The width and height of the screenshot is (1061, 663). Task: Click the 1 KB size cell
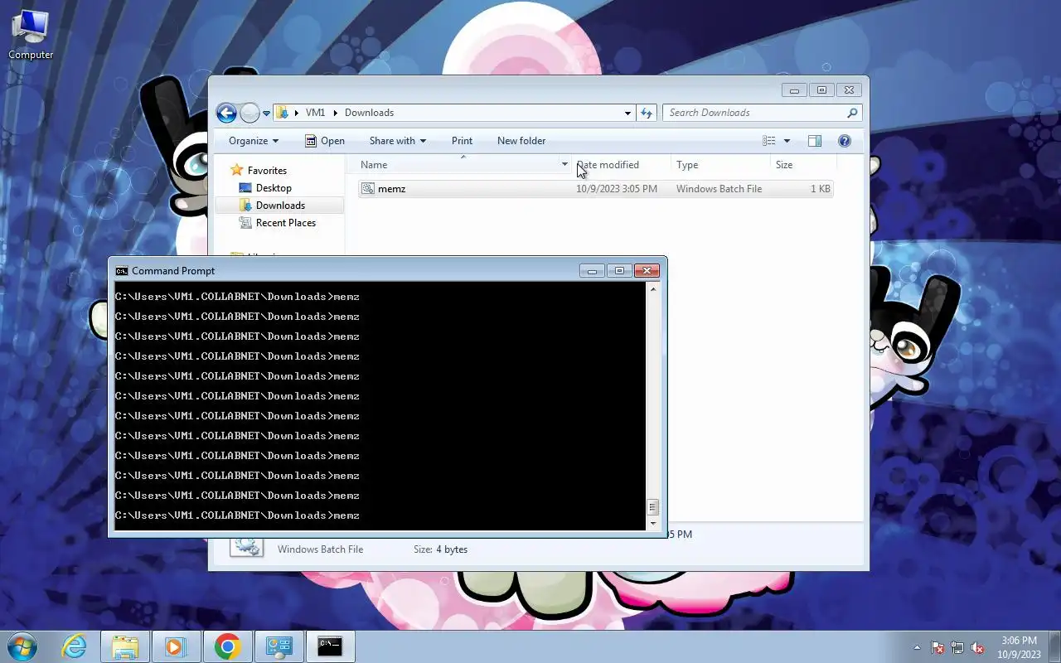pos(820,189)
